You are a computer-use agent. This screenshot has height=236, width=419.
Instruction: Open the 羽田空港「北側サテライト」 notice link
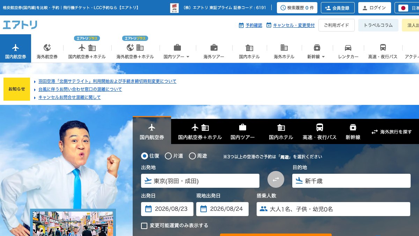[107, 81]
